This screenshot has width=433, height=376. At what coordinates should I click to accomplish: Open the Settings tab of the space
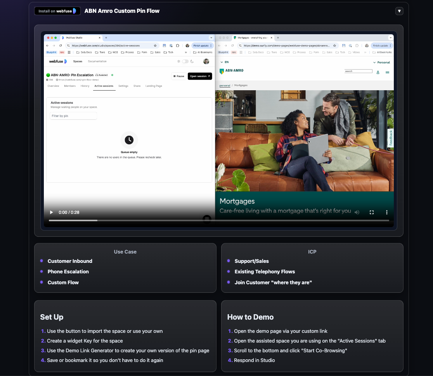pyautogui.click(x=123, y=86)
